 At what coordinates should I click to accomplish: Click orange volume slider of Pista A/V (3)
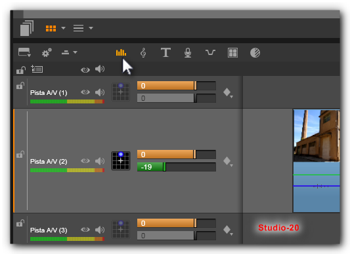(x=177, y=223)
